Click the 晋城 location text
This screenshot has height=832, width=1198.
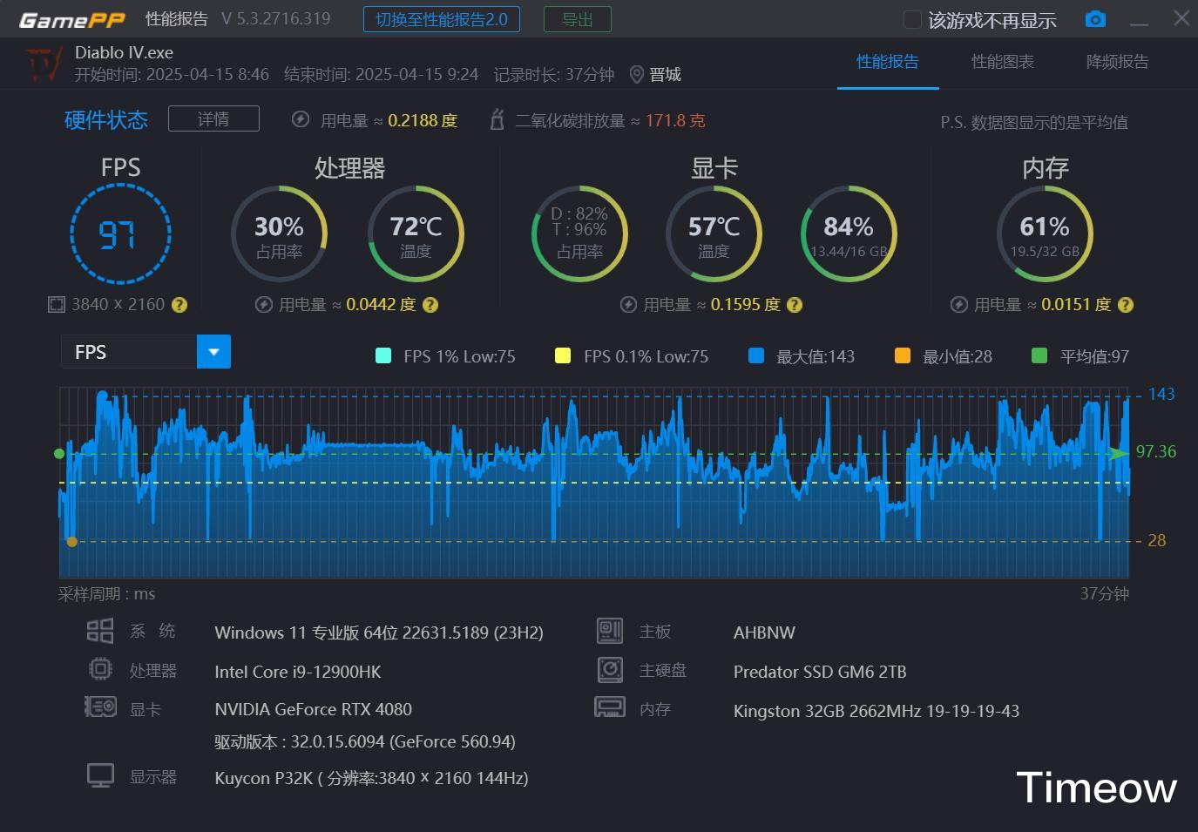coord(666,75)
